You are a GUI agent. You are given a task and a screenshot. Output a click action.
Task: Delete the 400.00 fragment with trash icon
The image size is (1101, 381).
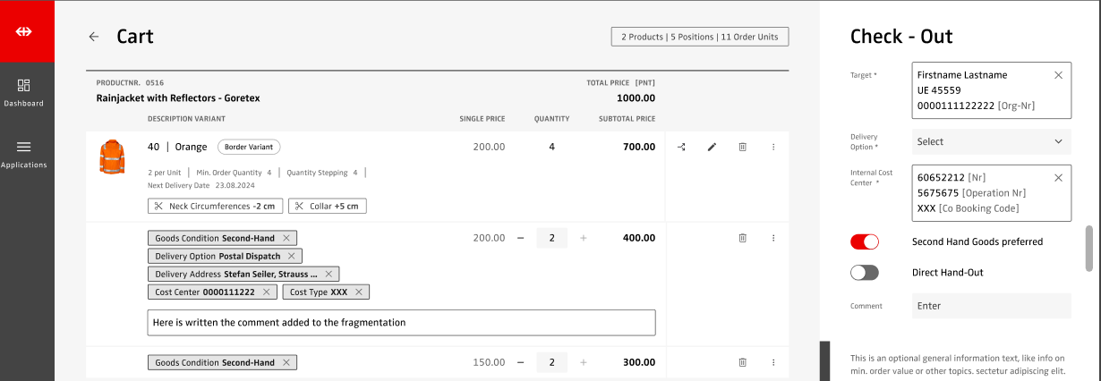pyautogui.click(x=742, y=238)
